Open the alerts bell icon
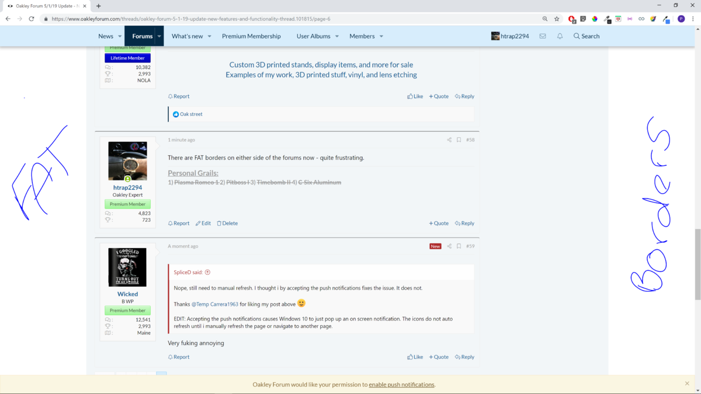The height and width of the screenshot is (394, 701). click(560, 36)
